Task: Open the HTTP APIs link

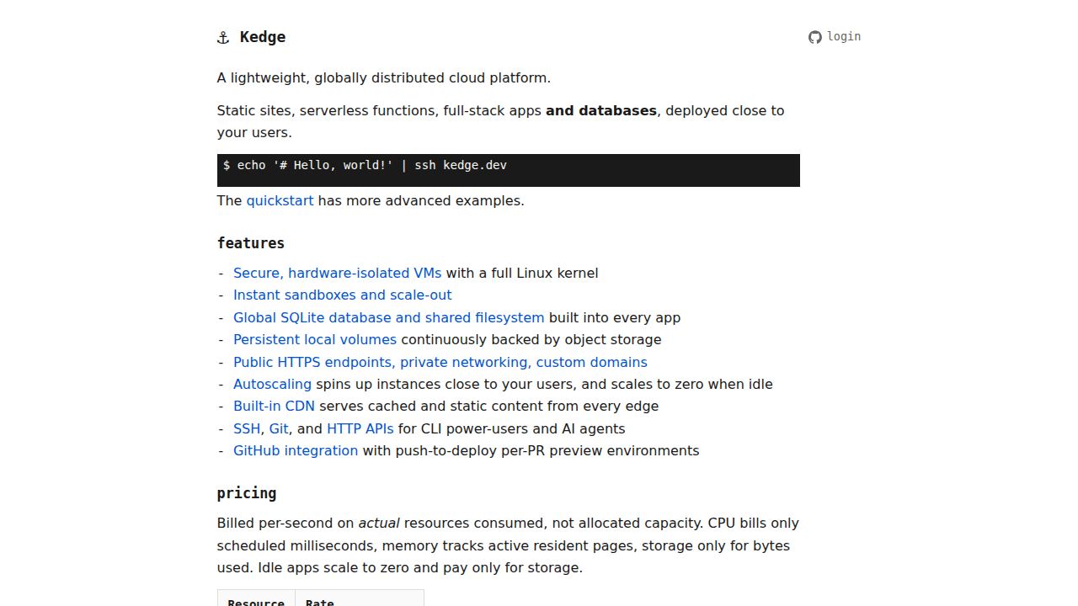Action: tap(360, 428)
